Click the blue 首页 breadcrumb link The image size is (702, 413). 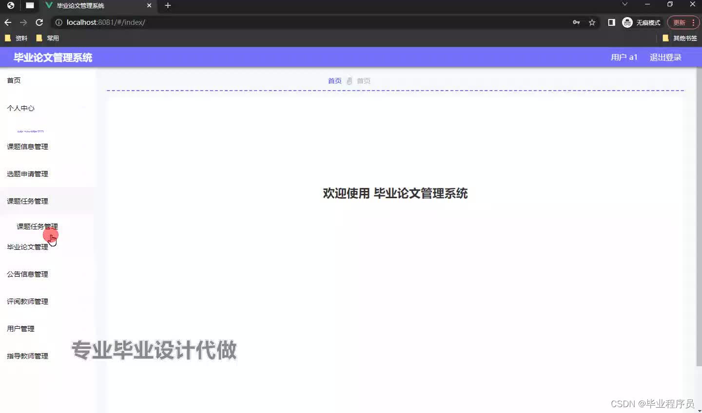pos(334,81)
